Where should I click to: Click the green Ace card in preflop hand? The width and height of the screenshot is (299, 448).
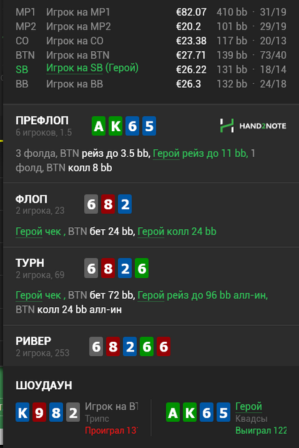[98, 125]
